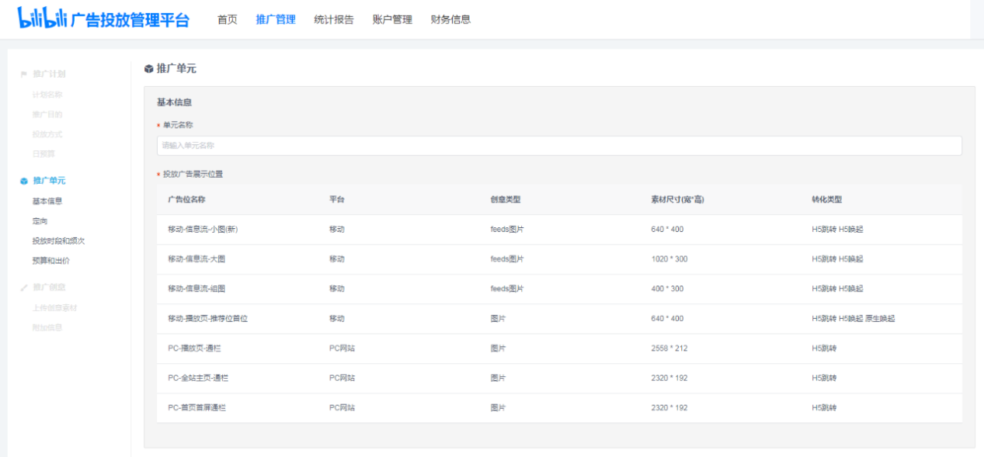Go to 首页 in top navigation

pos(228,20)
